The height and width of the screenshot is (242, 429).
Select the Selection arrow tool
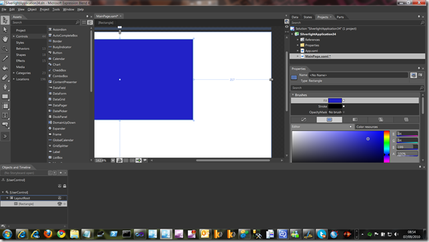(5, 20)
